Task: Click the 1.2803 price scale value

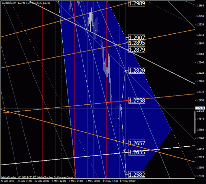Action: (x=200, y=81)
